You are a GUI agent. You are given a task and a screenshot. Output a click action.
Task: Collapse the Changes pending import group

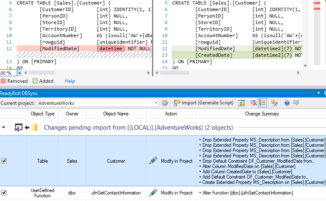[4, 127]
